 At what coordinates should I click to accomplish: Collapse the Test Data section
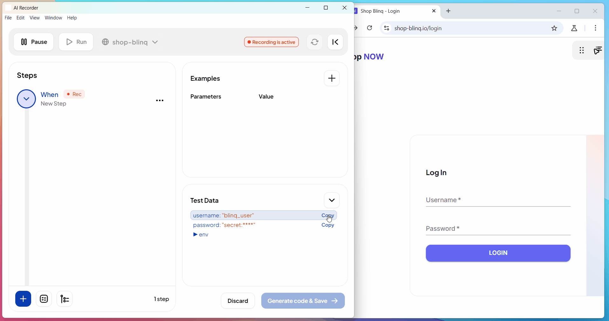click(x=332, y=200)
